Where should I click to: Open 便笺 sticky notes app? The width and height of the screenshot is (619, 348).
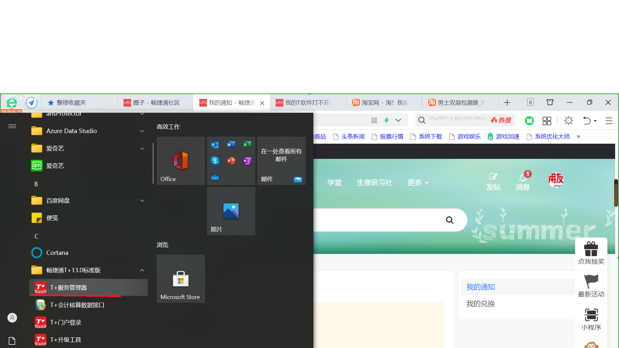coord(89,218)
